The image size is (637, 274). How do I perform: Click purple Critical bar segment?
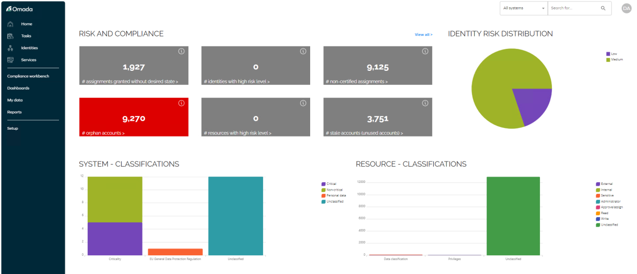click(114, 239)
